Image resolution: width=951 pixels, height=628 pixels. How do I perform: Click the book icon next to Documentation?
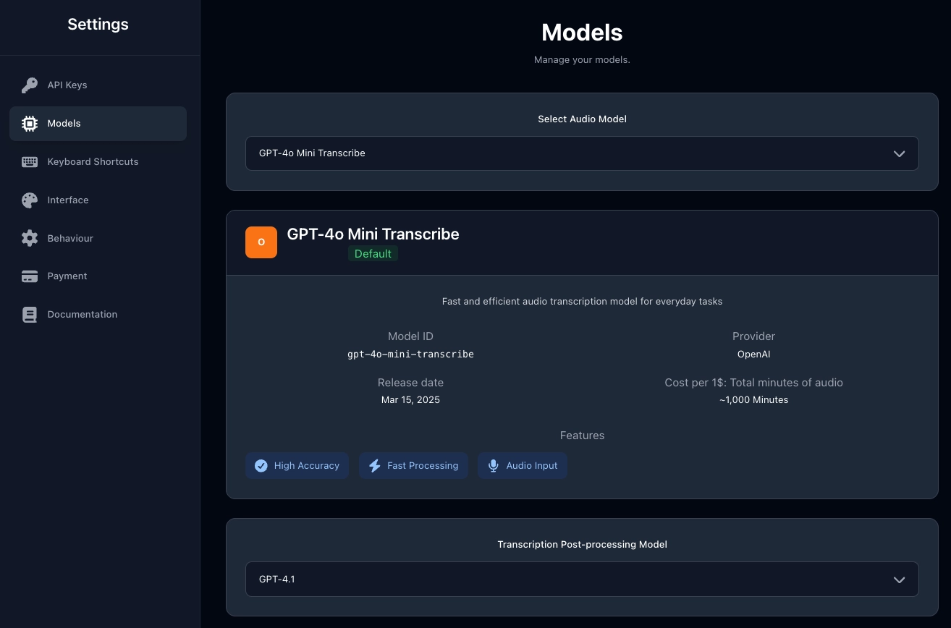click(x=29, y=314)
